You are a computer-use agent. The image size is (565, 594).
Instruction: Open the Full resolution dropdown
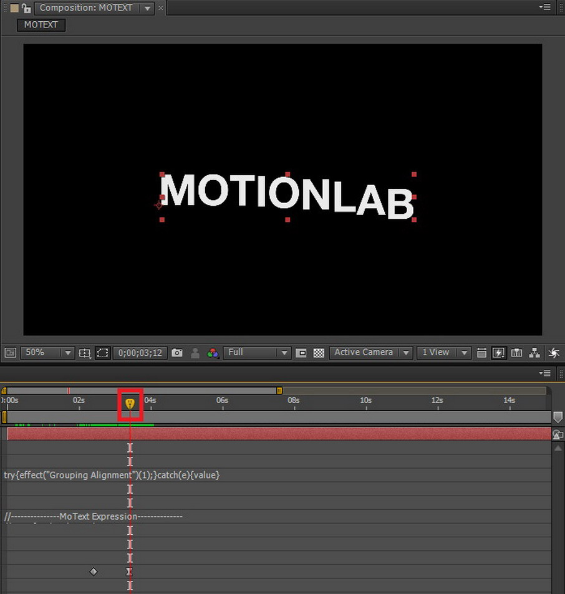(257, 353)
